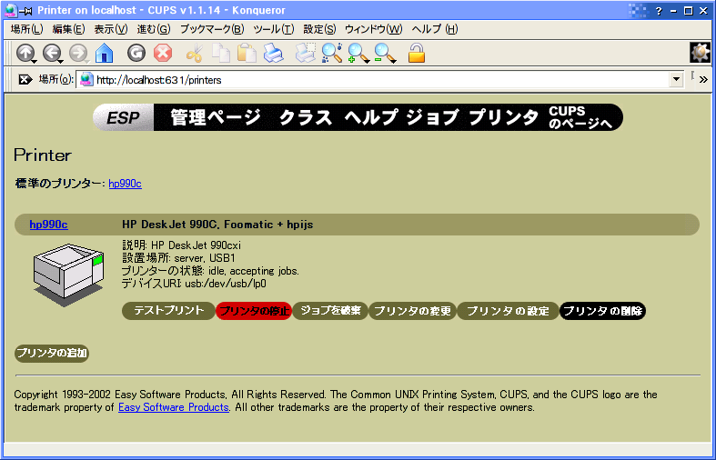The height and width of the screenshot is (460, 716).
Task: Click the Zoom Out magnifier icon
Action: (385, 54)
